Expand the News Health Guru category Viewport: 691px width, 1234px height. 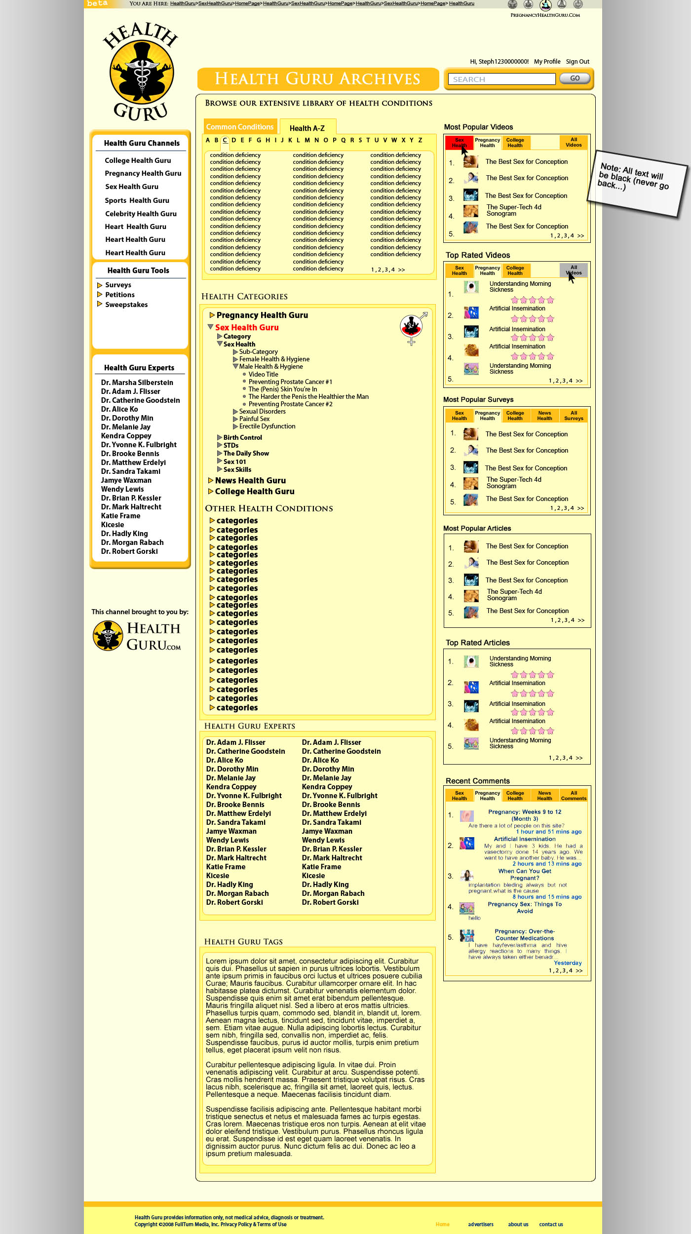click(211, 480)
